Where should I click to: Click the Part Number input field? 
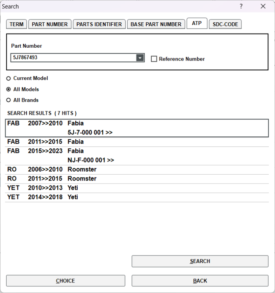pyautogui.click(x=73, y=57)
